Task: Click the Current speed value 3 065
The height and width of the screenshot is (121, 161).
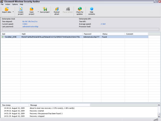Action: click(x=25, y=24)
